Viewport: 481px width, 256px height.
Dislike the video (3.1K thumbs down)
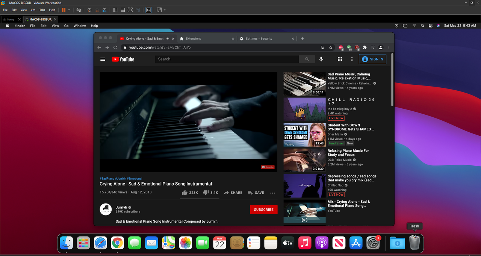[210, 193]
